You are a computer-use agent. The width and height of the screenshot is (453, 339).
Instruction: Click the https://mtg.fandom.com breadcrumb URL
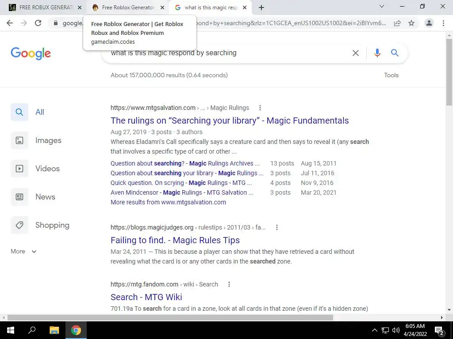click(x=145, y=284)
